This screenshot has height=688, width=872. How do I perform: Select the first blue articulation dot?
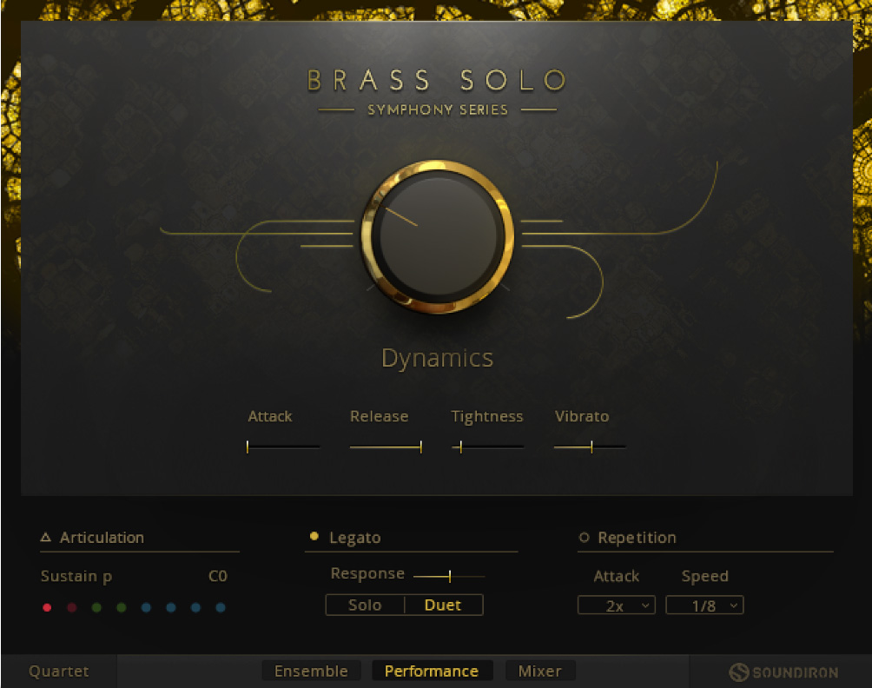point(146,607)
